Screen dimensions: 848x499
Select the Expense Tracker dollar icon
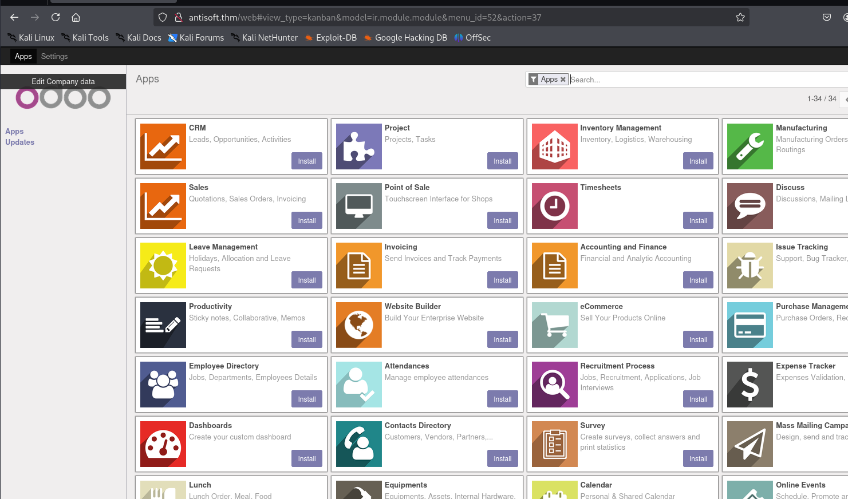click(x=750, y=385)
